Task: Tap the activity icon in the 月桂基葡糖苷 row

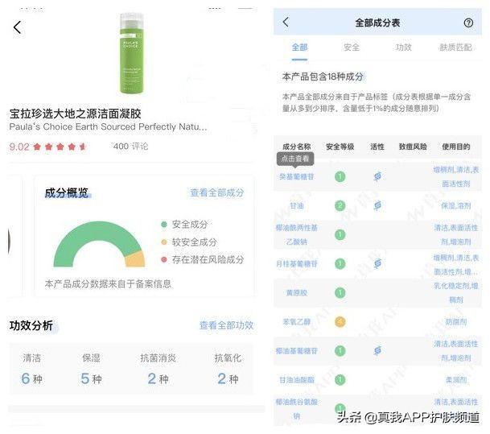Action: (x=377, y=263)
